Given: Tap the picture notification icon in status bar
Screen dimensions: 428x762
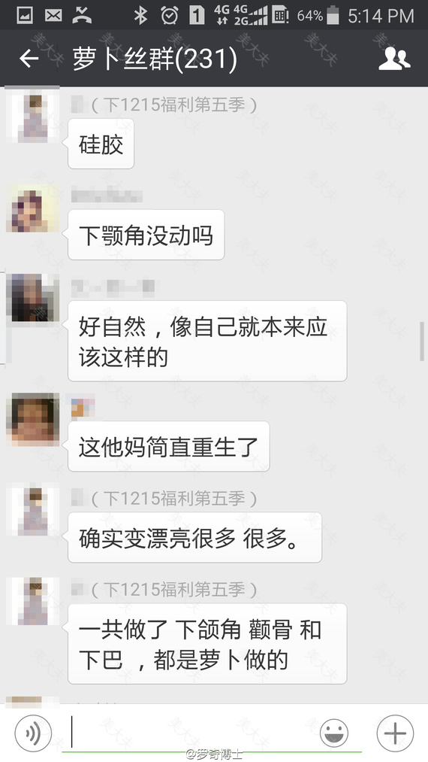Looking at the screenshot, I should click(x=25, y=16).
